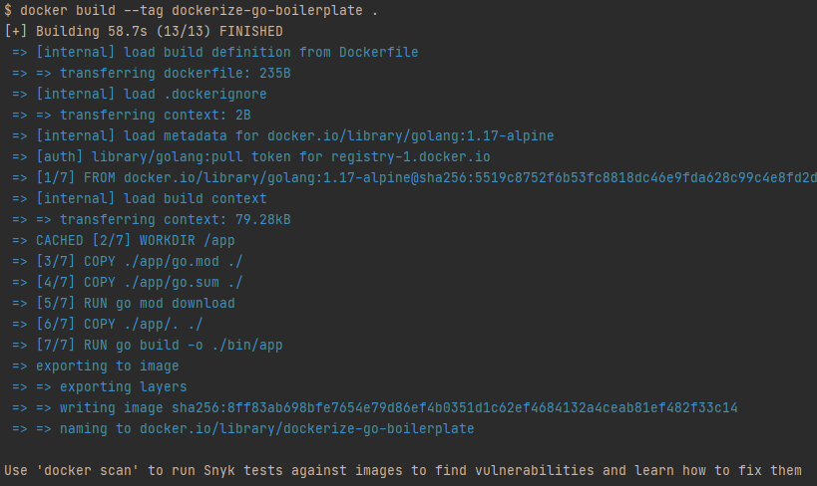817x486 pixels.
Task: Click the [3/7] COPY go.mod step
Action: pos(139,261)
